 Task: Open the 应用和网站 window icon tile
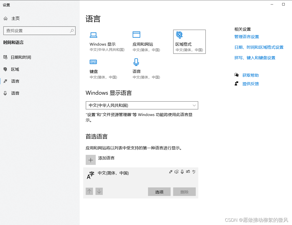[x=136, y=35]
